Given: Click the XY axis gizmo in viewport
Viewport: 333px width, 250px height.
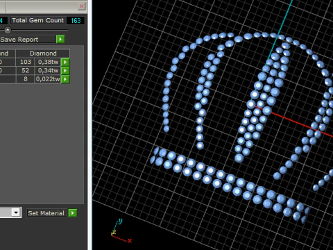Looking at the screenshot, I should [x=121, y=231].
